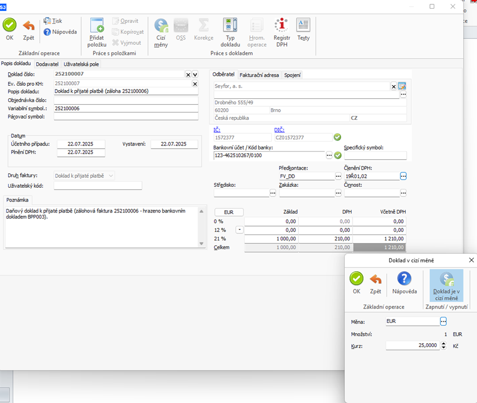The height and width of the screenshot is (403, 477).
Task: Click into the Popis dokladu field
Action: coord(126,91)
